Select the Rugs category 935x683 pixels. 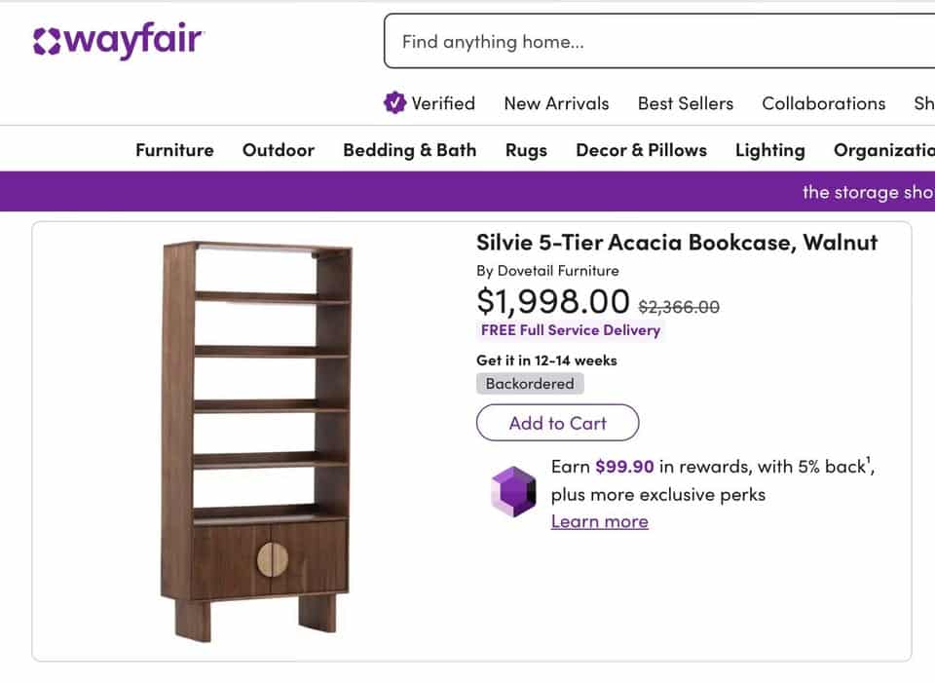526,150
